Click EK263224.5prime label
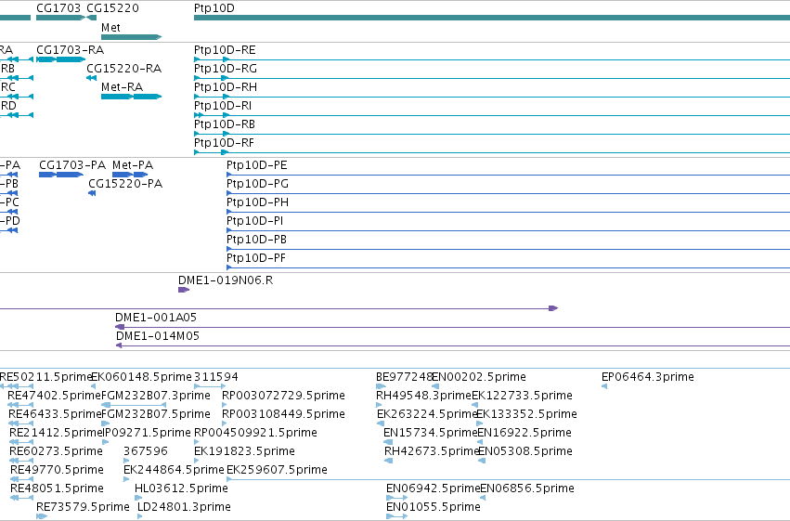The image size is (790, 521). tap(427, 414)
